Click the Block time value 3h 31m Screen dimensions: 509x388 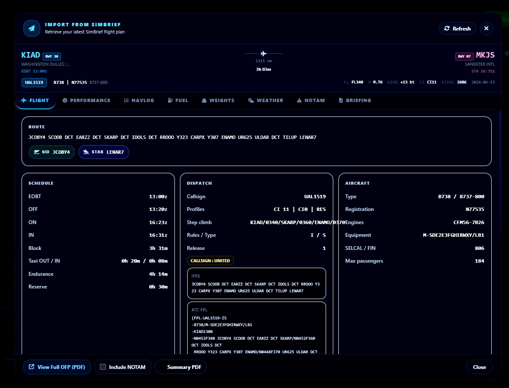click(158, 248)
